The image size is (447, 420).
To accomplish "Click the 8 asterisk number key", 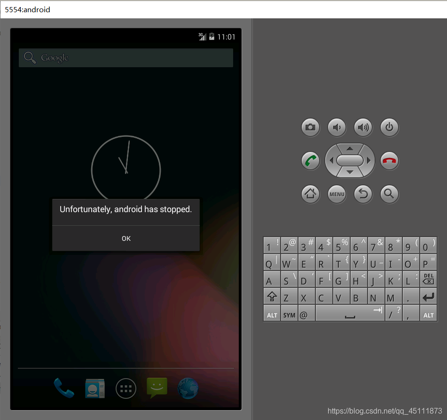I will 393,245.
